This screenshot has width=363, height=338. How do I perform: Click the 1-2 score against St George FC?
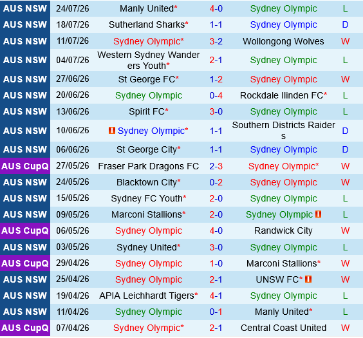tap(216, 79)
